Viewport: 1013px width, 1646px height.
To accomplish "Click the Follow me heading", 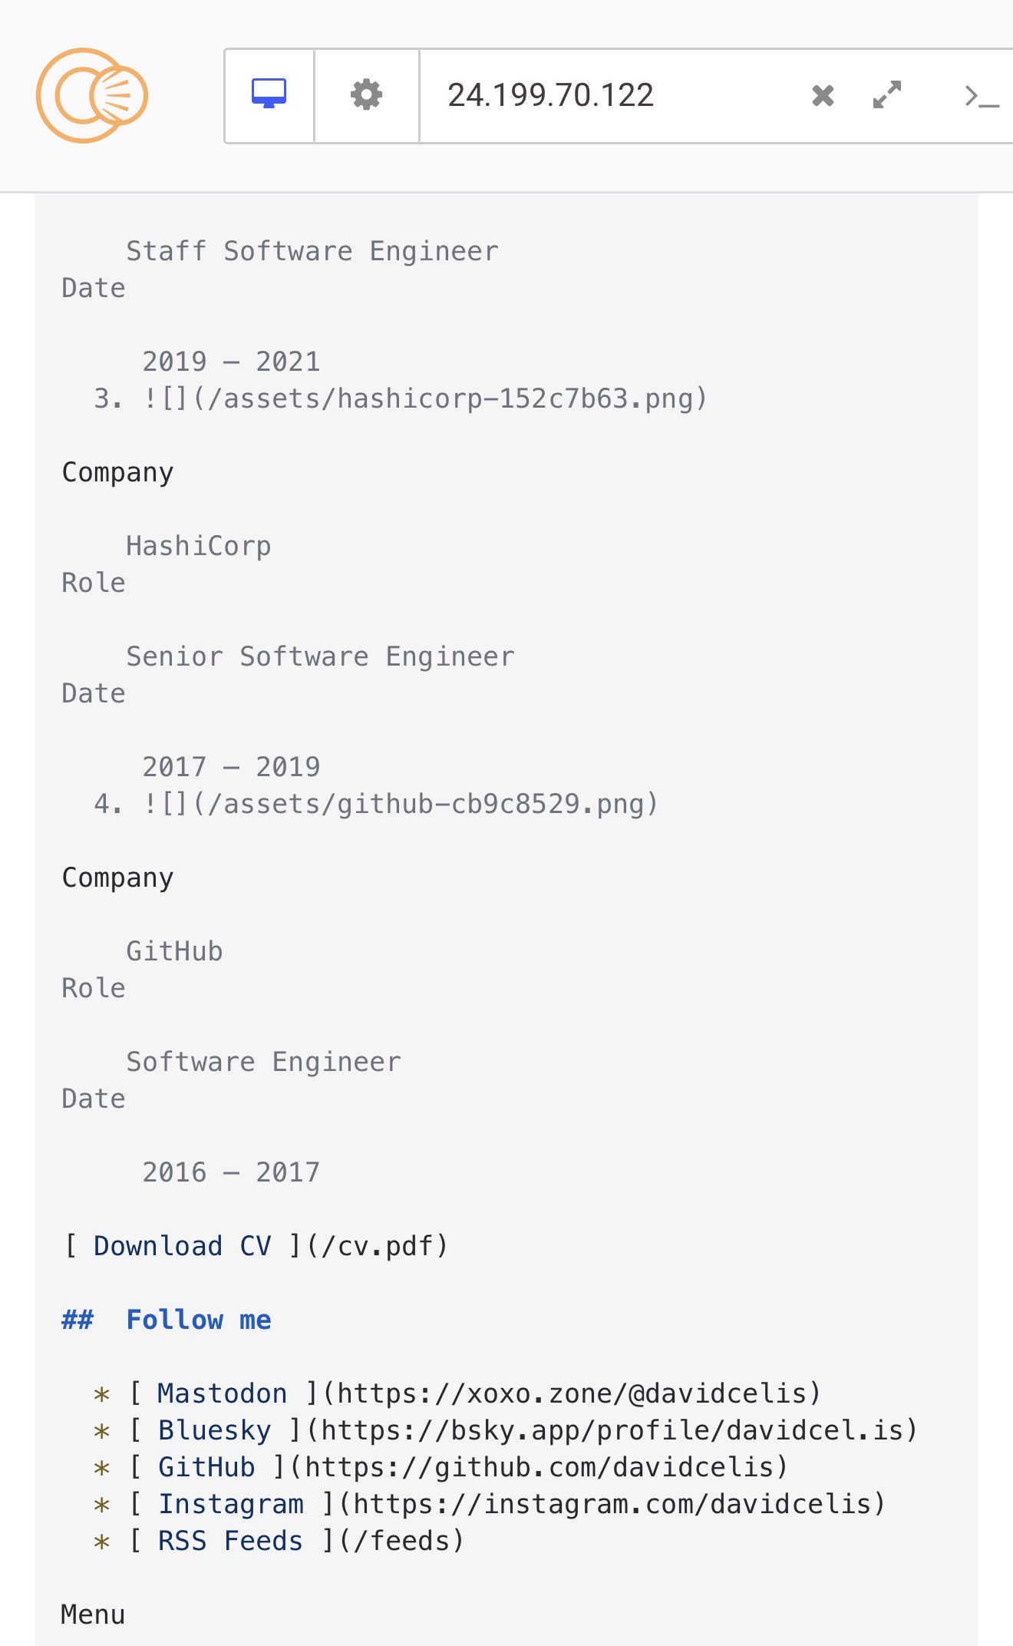I will tap(198, 1320).
